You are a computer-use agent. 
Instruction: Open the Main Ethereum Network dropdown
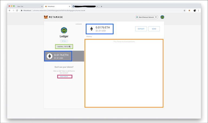tap(147, 17)
